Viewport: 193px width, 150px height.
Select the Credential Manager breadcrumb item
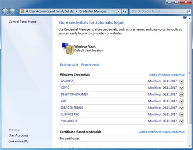[93, 11]
